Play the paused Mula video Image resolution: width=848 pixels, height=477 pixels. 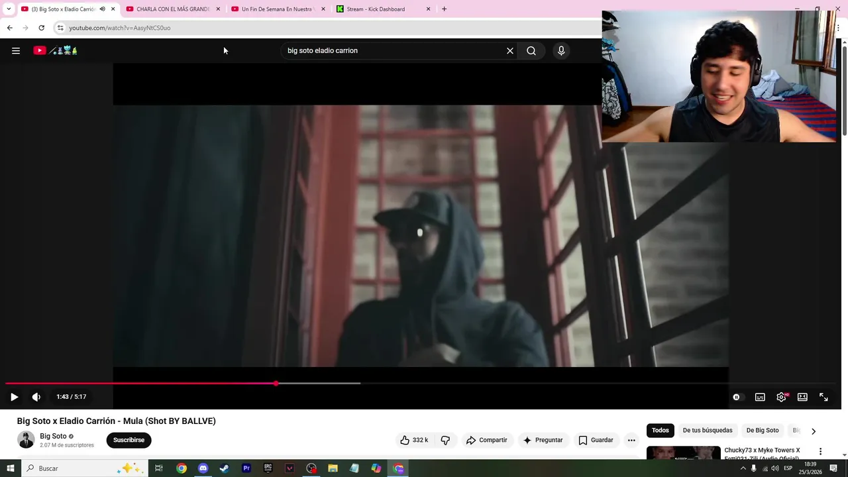(14, 397)
